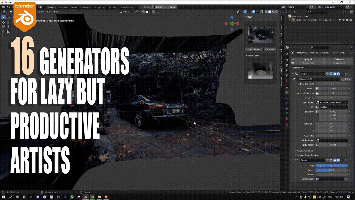Adjust the Smooth modifier Factor slider

point(332,170)
